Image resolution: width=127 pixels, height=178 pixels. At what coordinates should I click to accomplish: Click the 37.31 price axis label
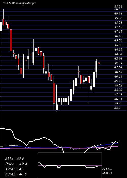[118, 94]
